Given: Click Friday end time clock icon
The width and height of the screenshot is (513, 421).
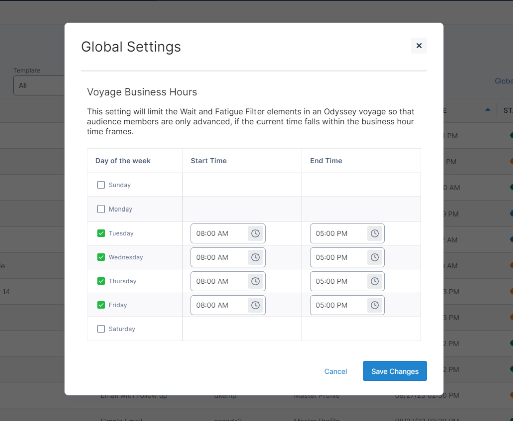Looking at the screenshot, I should [374, 305].
